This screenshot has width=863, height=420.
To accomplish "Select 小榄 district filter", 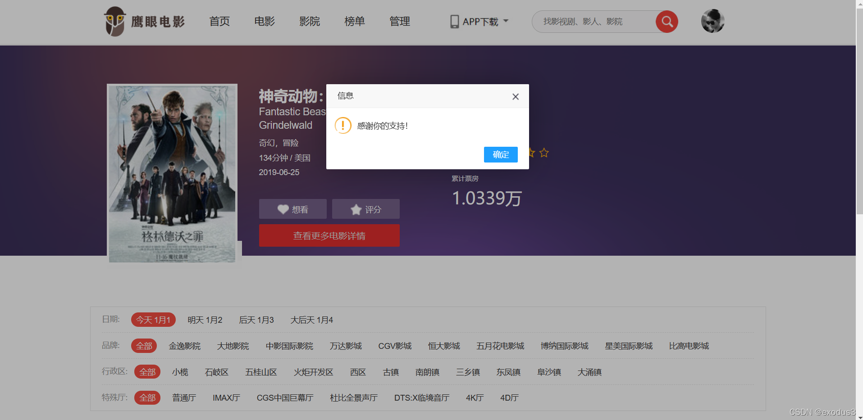I will [180, 372].
